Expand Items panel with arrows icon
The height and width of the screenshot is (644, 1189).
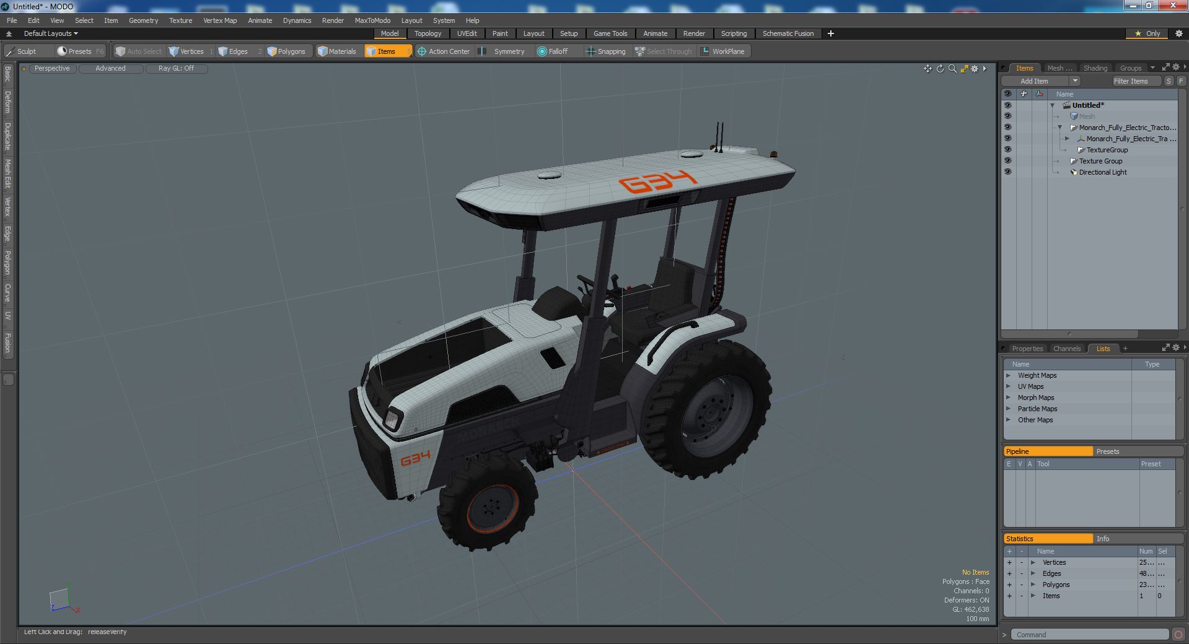click(x=1165, y=67)
